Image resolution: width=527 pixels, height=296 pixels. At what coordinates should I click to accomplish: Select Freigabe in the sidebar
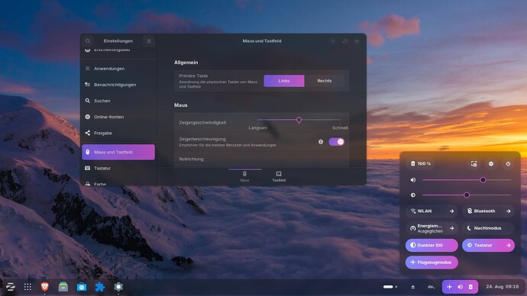[x=118, y=133]
